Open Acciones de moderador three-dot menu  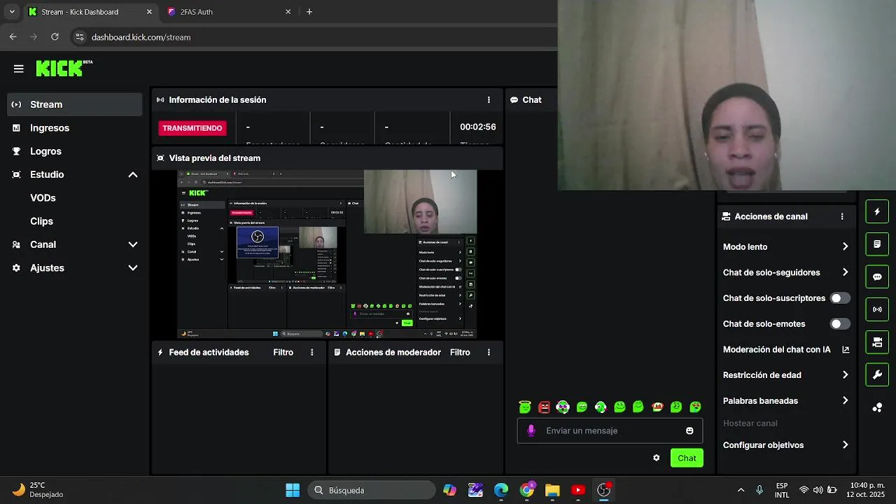[x=489, y=353]
